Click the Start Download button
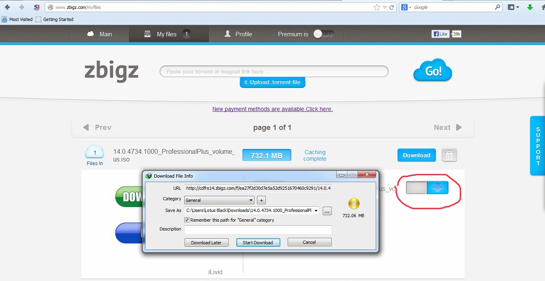 click(258, 242)
